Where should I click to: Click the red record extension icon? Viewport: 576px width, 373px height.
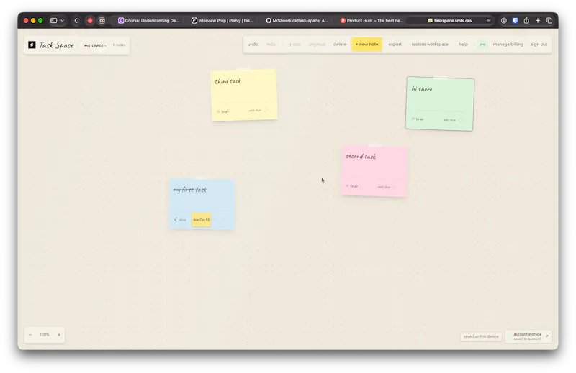90,21
